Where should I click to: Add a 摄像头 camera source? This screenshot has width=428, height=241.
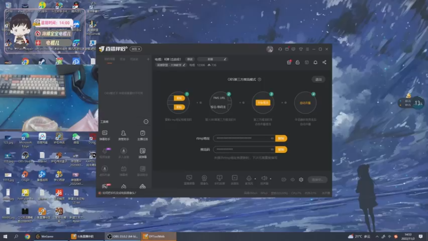click(204, 180)
